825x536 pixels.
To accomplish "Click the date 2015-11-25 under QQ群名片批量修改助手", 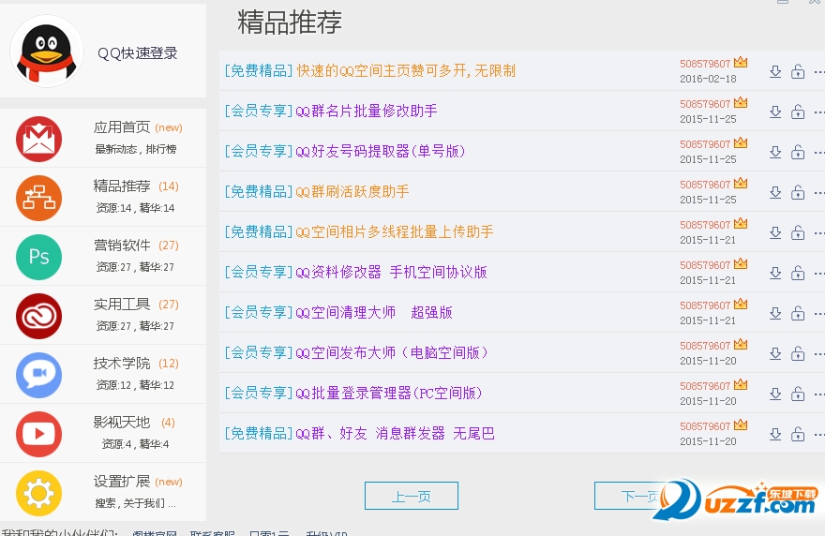I will point(708,119).
